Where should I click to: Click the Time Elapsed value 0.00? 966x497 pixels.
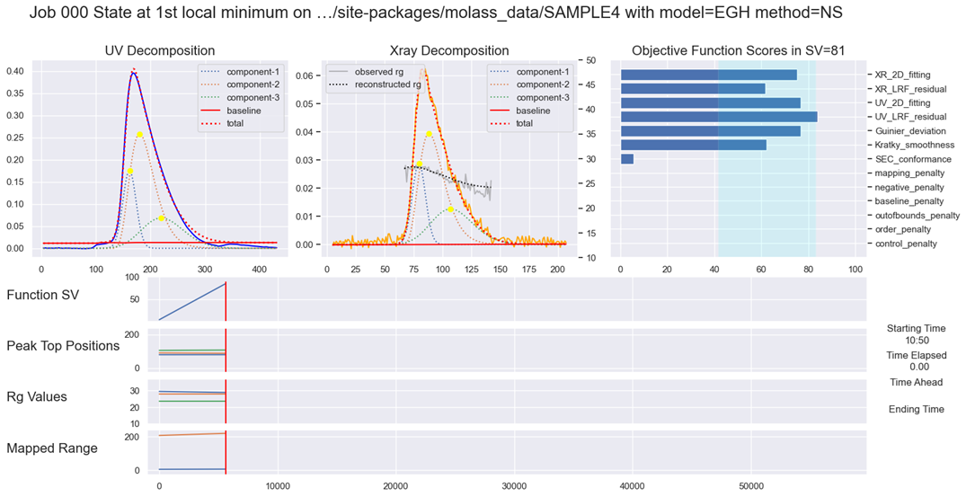click(918, 367)
